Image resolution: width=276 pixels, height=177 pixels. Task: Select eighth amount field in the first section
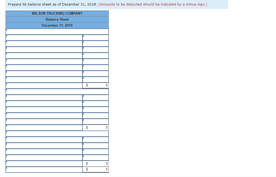tap(95, 80)
